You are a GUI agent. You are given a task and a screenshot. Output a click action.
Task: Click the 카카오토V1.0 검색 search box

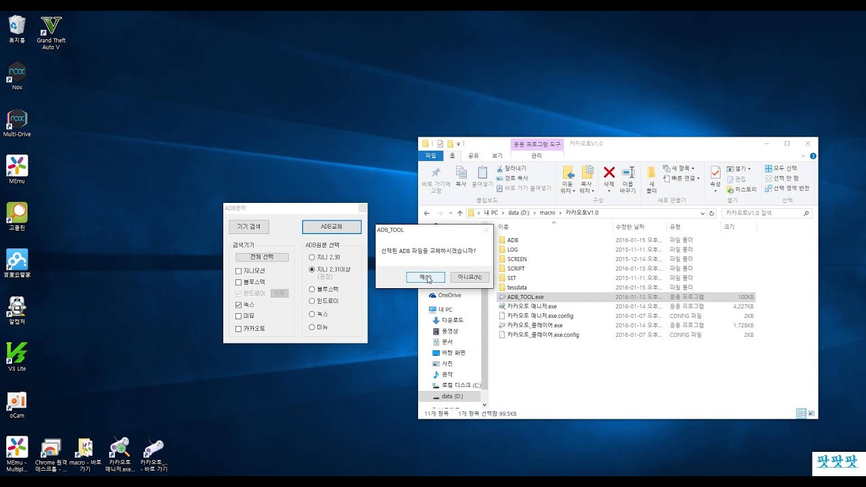pos(767,213)
